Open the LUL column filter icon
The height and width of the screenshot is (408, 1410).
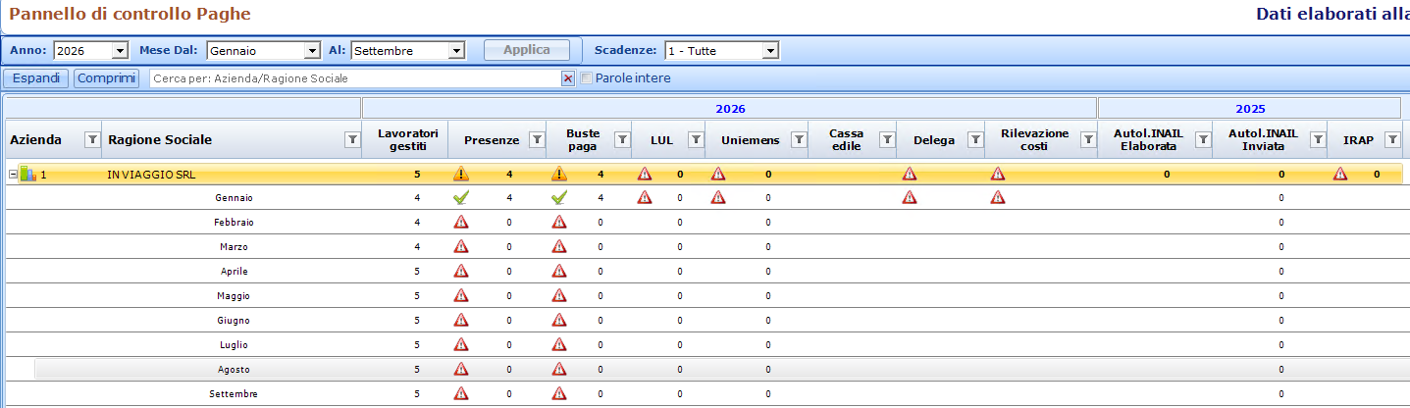click(695, 140)
